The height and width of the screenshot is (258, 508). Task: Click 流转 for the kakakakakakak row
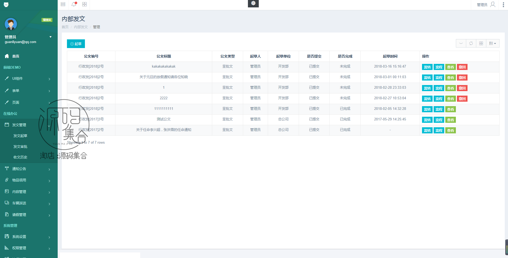(x=427, y=67)
